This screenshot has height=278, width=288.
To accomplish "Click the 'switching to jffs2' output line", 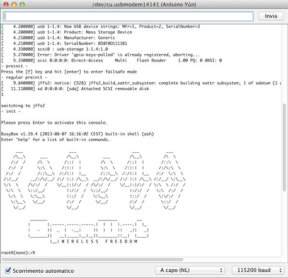I will pyautogui.click(x=22, y=105).
